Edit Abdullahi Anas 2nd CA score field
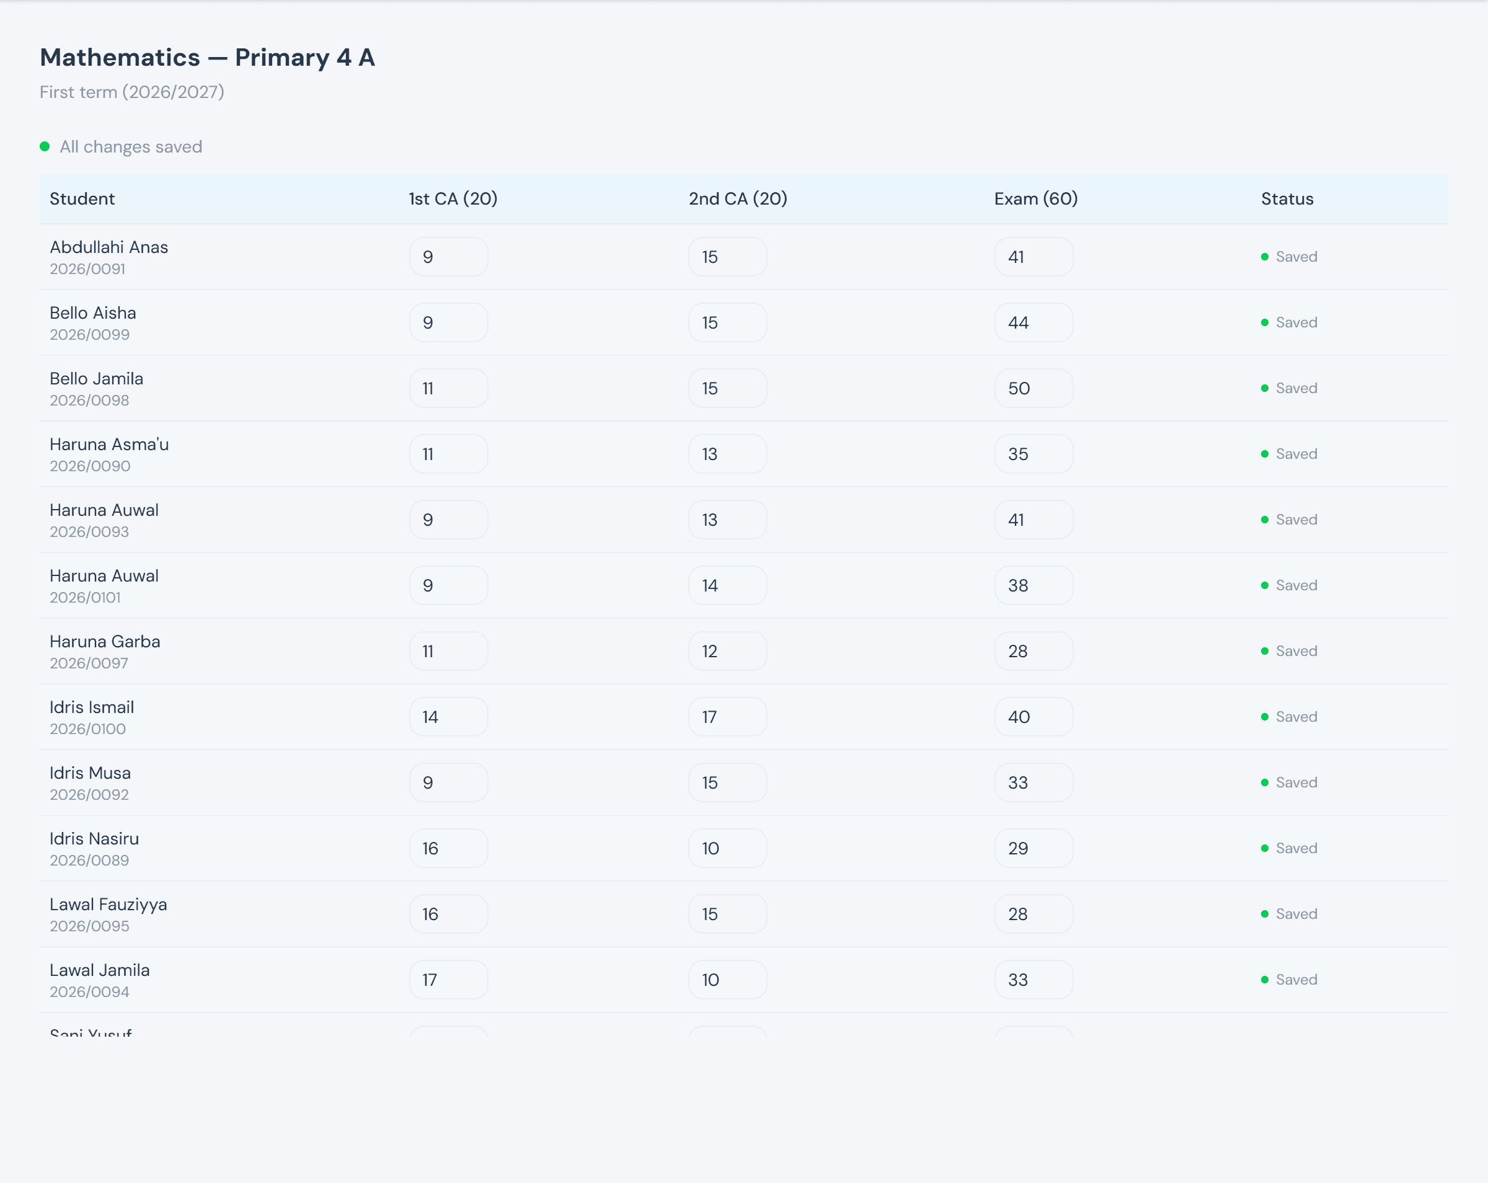Screen dimensions: 1488x1183 tap(727, 257)
